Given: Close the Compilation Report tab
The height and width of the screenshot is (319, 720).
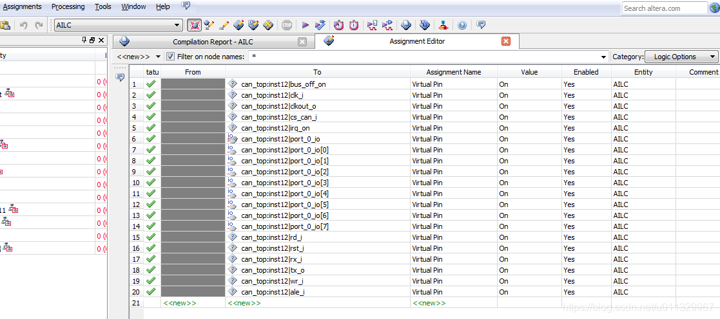Looking at the screenshot, I should pyautogui.click(x=302, y=42).
